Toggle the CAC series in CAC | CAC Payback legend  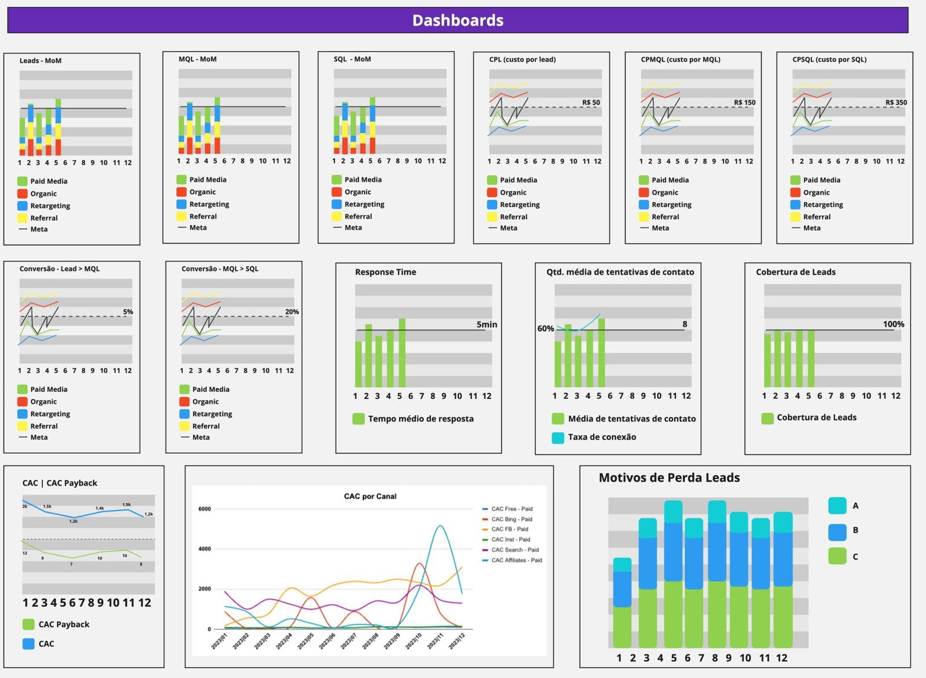(28, 643)
